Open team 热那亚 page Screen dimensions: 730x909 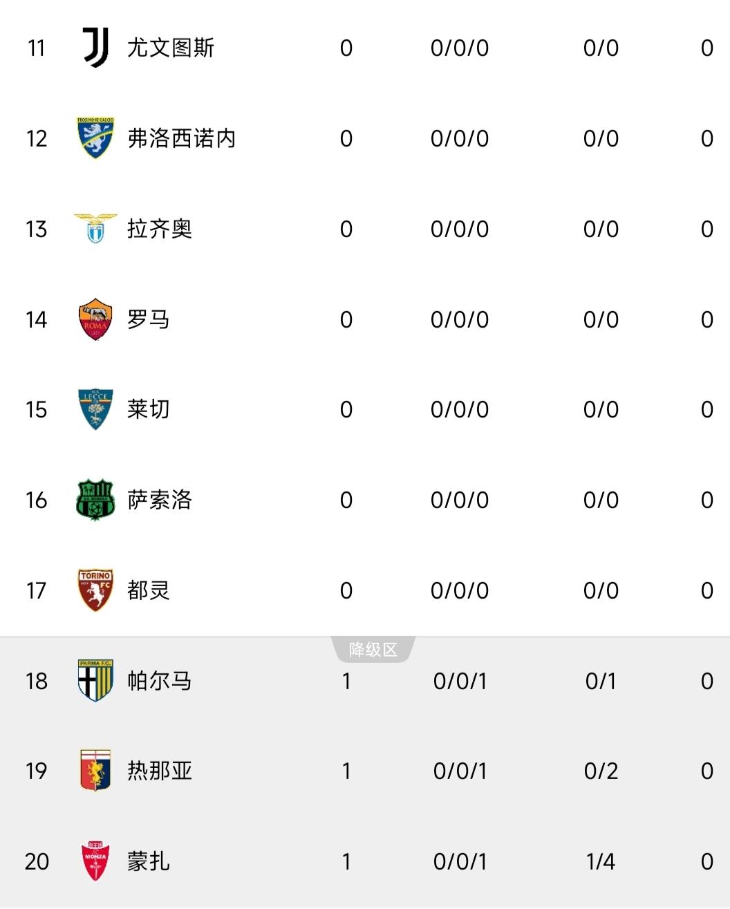[160, 771]
